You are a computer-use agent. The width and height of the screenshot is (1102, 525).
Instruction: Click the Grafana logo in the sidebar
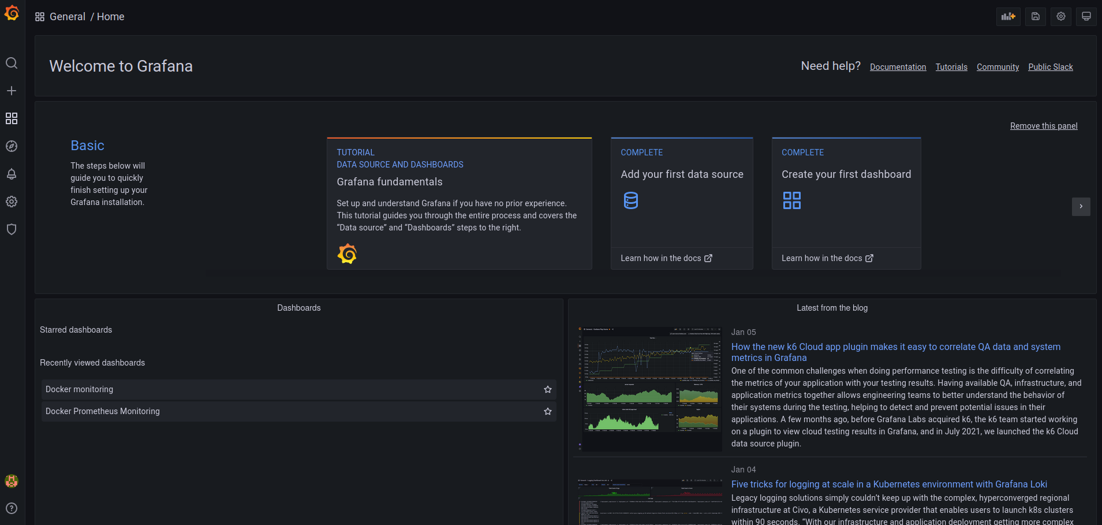point(12,13)
